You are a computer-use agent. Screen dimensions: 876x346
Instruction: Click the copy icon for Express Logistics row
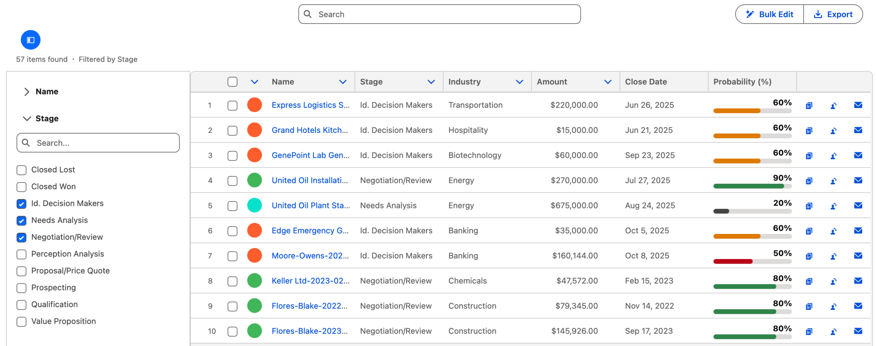(809, 105)
